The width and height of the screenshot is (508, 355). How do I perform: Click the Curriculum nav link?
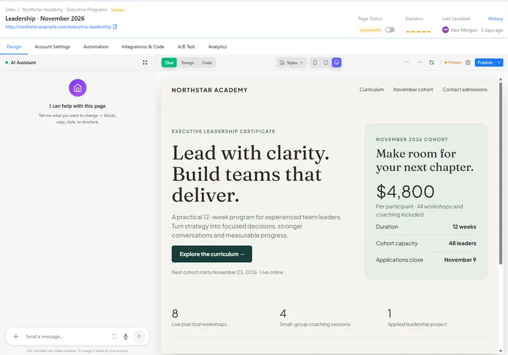tap(371, 90)
